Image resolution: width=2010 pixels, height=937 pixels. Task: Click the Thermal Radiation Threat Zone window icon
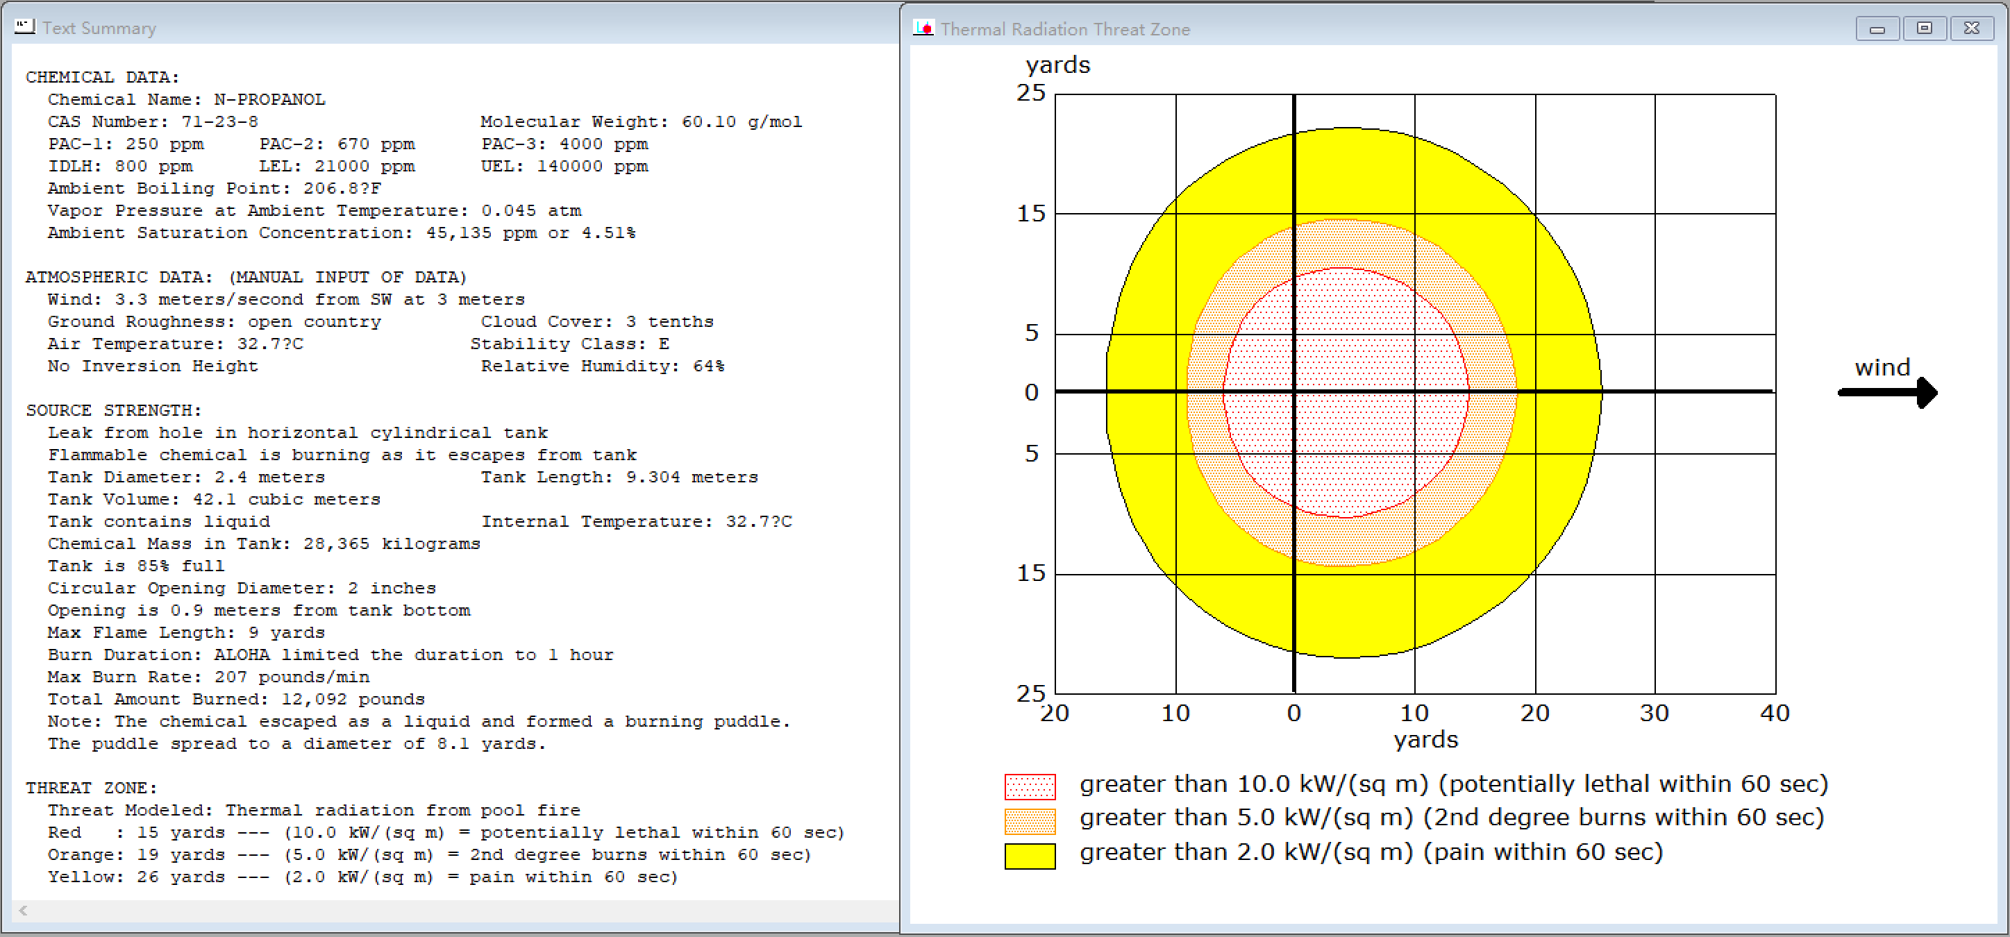(924, 29)
